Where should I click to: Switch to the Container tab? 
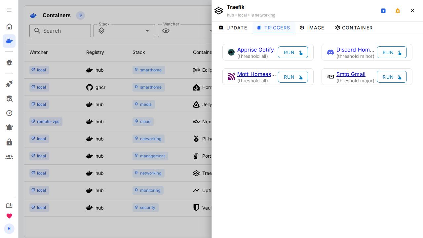[x=354, y=28]
